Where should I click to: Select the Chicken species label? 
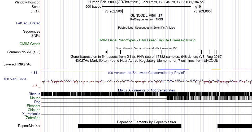coord(34,110)
